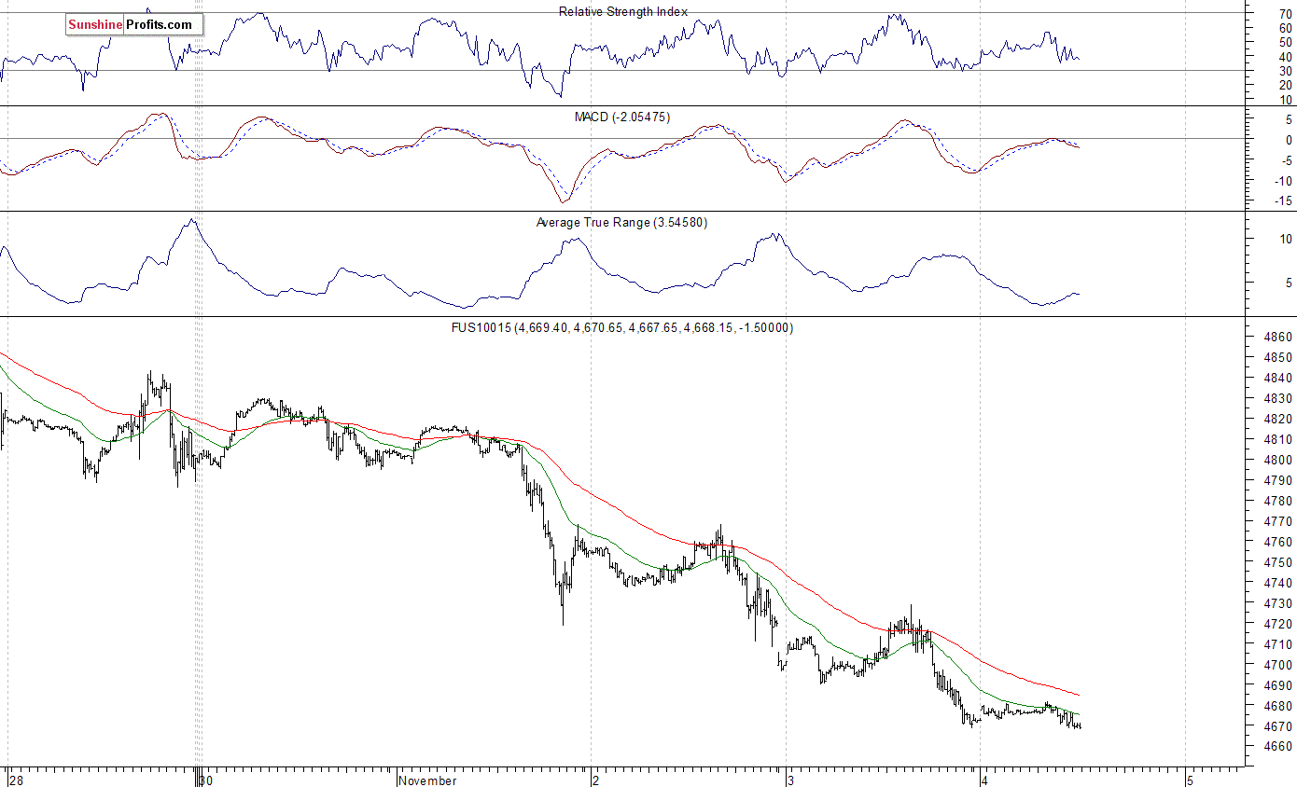Screen dimensions: 1297x787
Task: Click the 4770 price axis label
Action: 1279,521
